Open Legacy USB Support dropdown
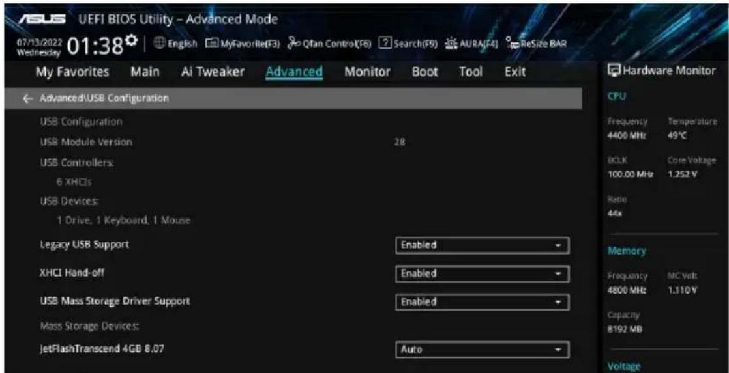Screen dimensions: 729x373 (x=482, y=245)
